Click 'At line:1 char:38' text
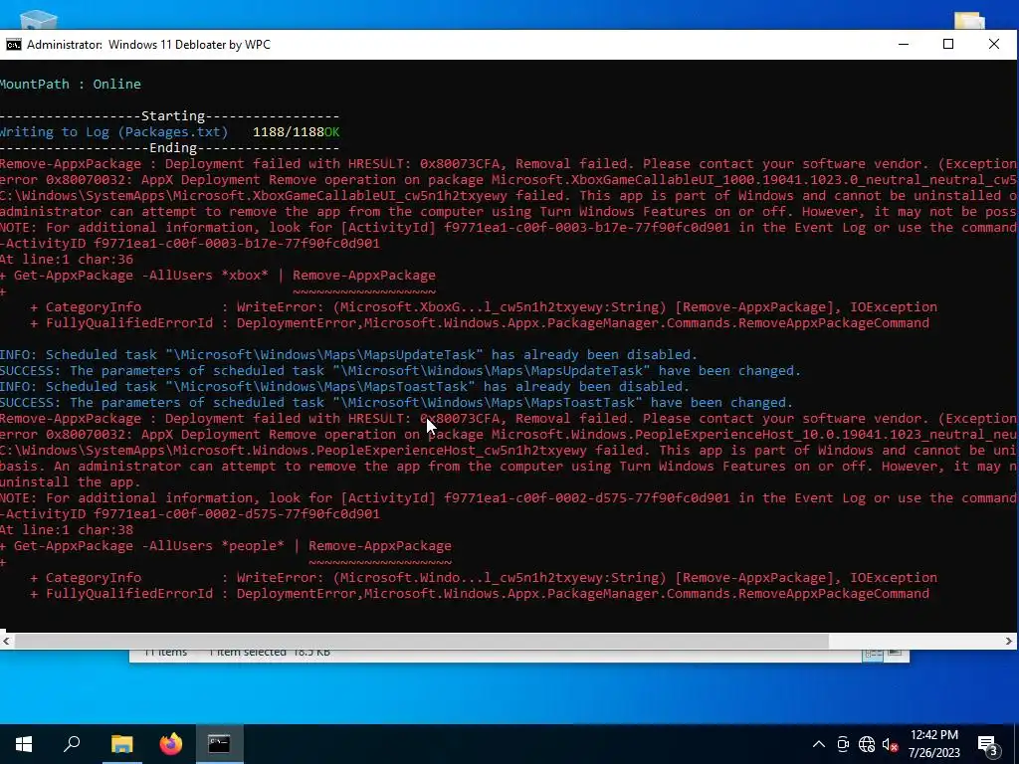Image resolution: width=1019 pixels, height=764 pixels. 67,530
